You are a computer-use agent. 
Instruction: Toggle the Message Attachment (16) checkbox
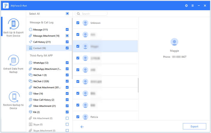click(x=67, y=36)
